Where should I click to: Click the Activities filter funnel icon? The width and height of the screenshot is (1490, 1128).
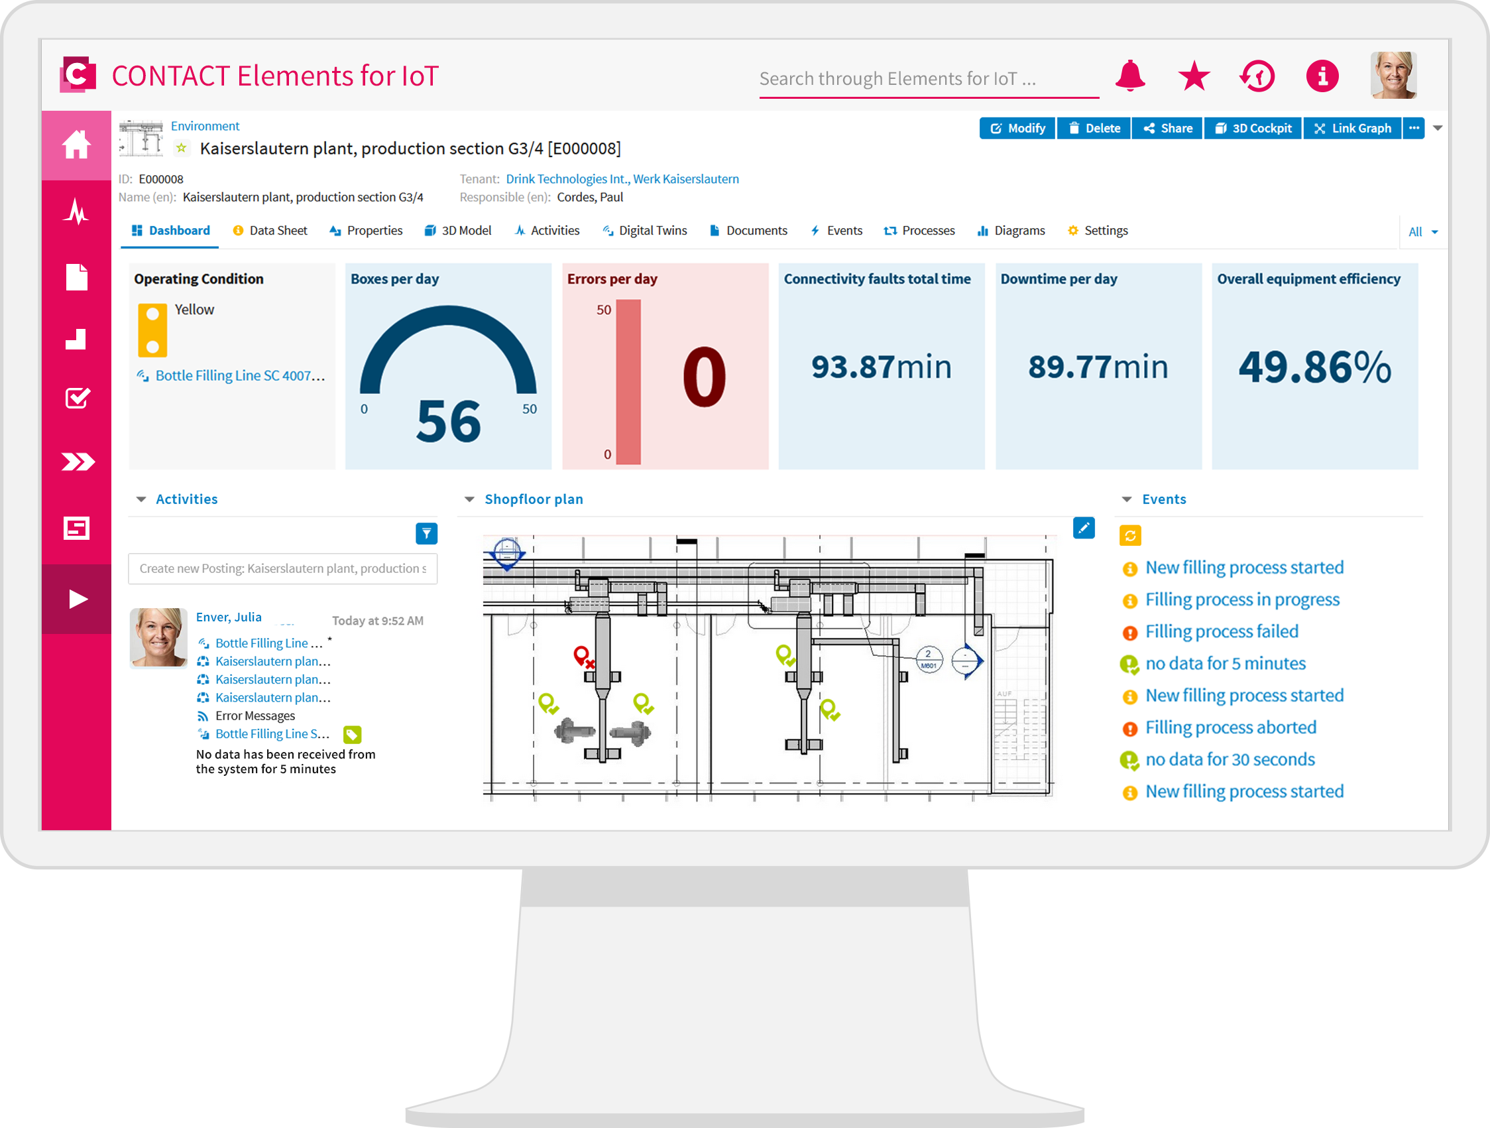pos(426,534)
